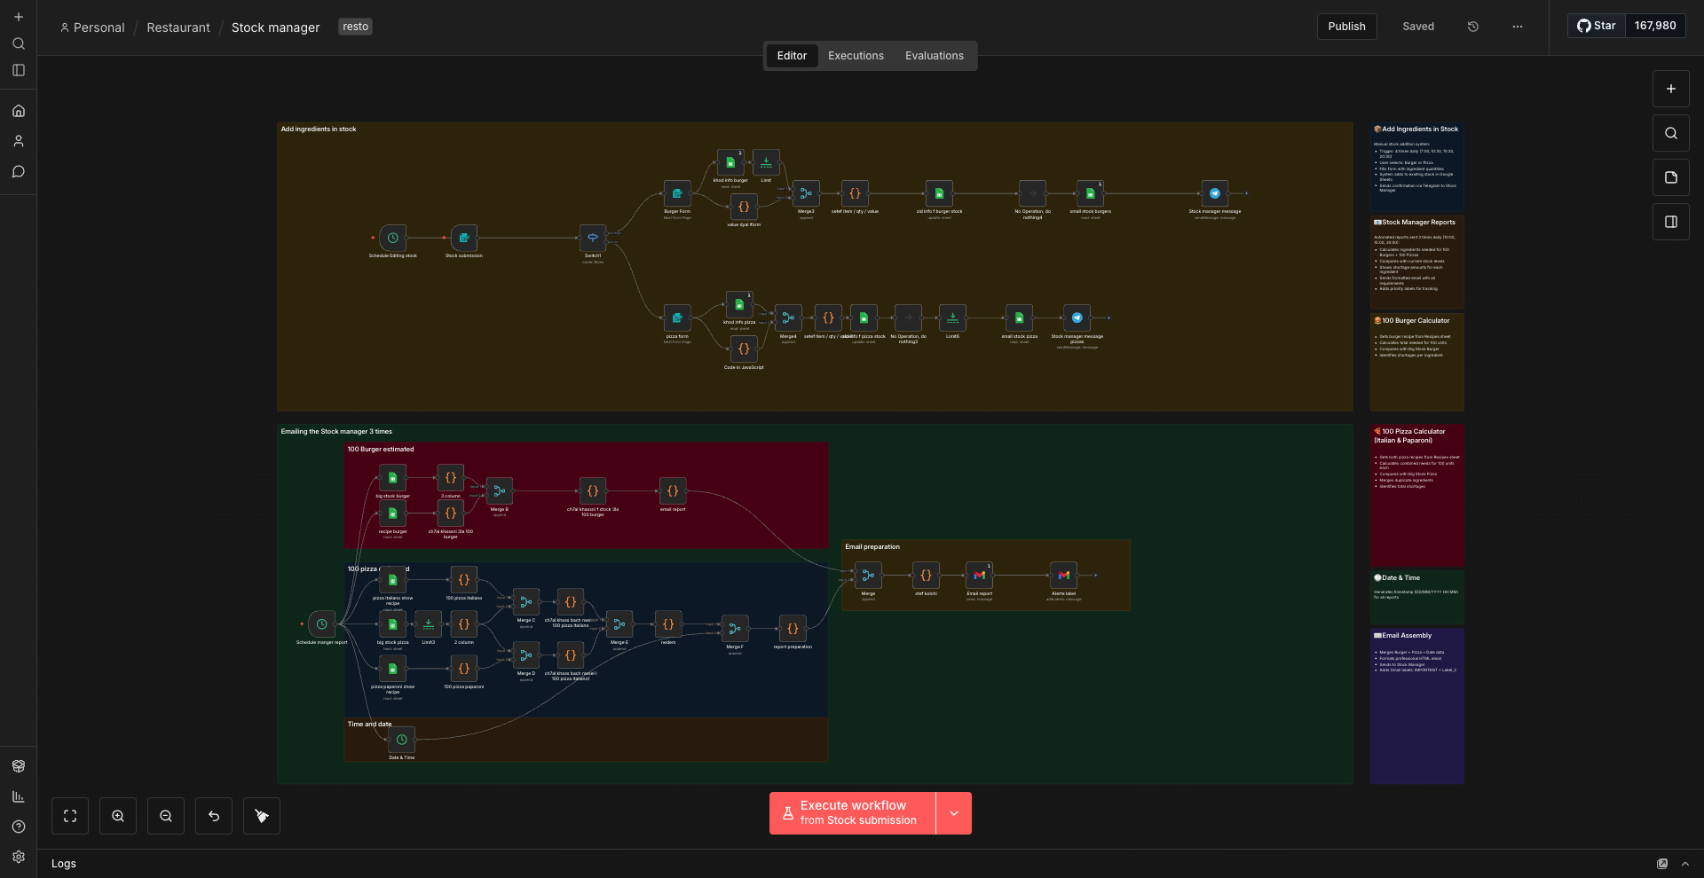The width and height of the screenshot is (1704, 878).
Task: Expand the Execute workflow dropdown chevron
Action: pos(954,812)
